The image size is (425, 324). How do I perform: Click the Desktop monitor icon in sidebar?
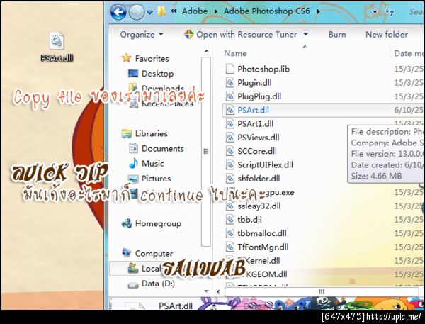(x=133, y=74)
